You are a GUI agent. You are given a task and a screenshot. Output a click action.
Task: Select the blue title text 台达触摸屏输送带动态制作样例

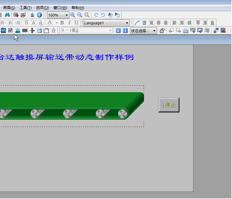(x=67, y=57)
